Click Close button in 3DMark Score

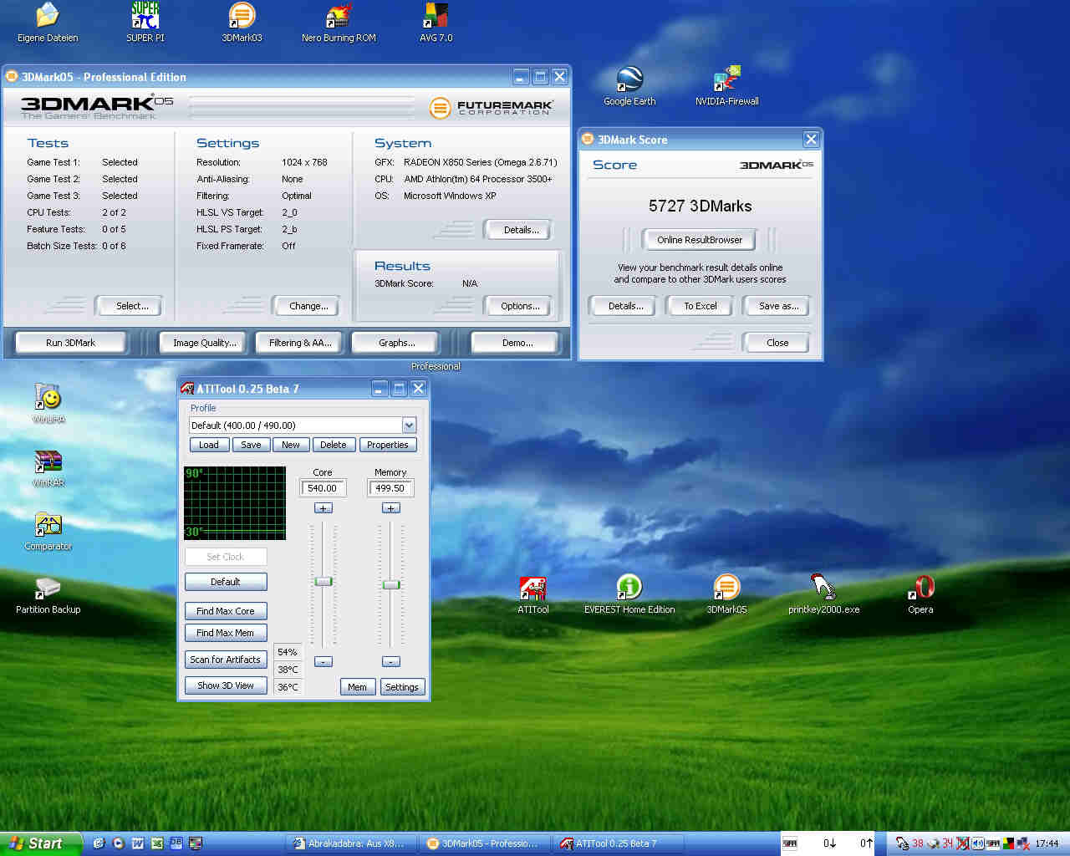click(777, 343)
